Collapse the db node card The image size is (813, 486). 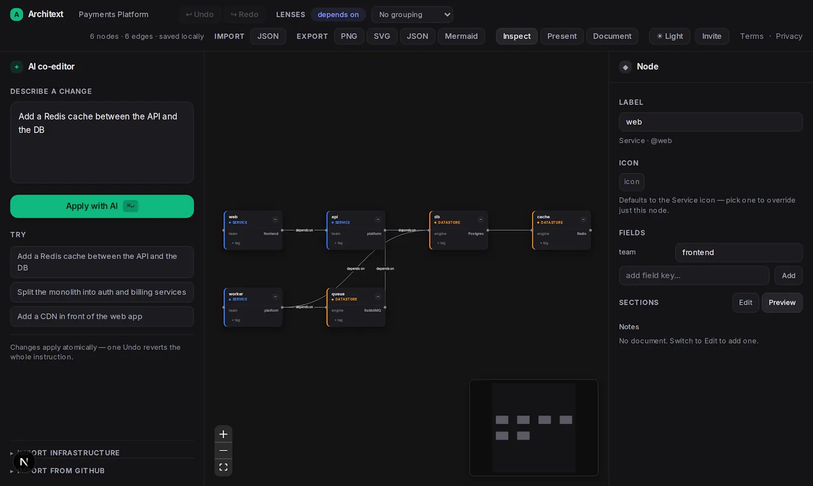tap(481, 219)
